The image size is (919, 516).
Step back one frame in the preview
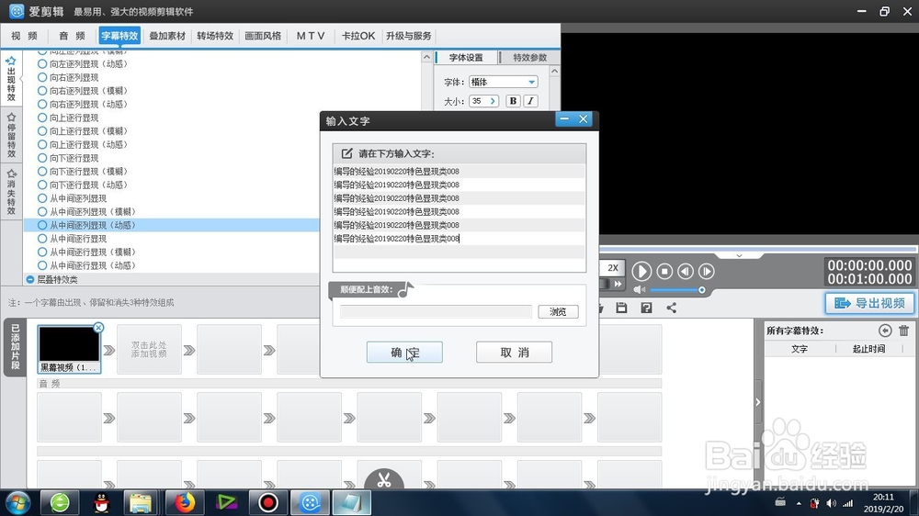click(686, 271)
